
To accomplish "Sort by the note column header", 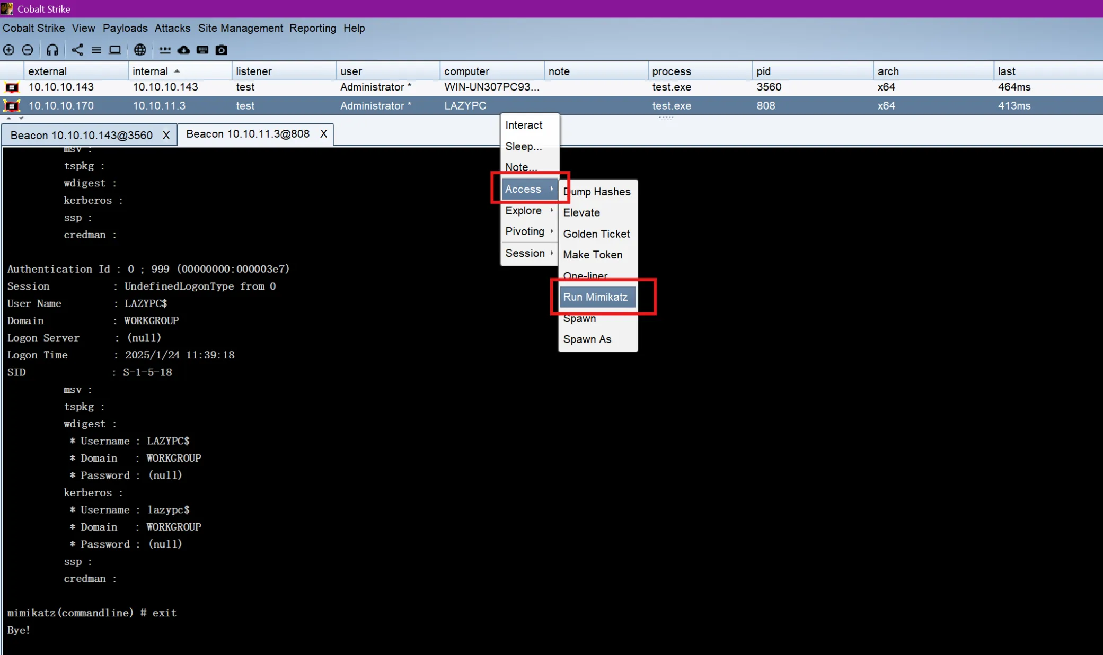I will [x=596, y=71].
